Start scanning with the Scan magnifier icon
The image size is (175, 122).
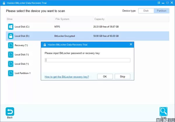[164, 112]
